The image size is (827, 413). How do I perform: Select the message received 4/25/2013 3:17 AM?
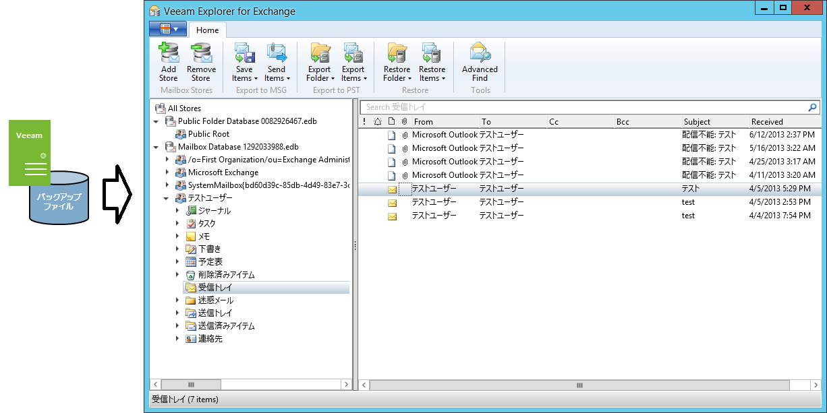click(590, 162)
